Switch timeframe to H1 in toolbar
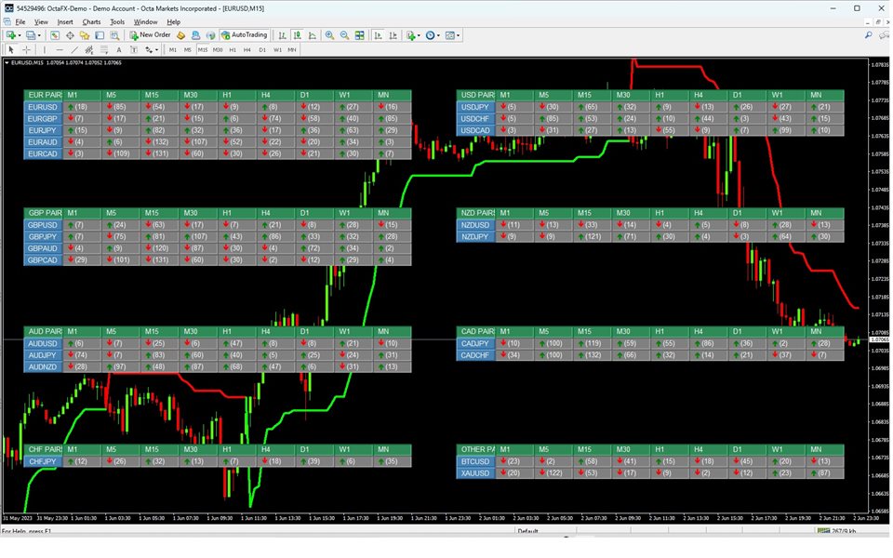The width and height of the screenshot is (893, 558). click(233, 49)
